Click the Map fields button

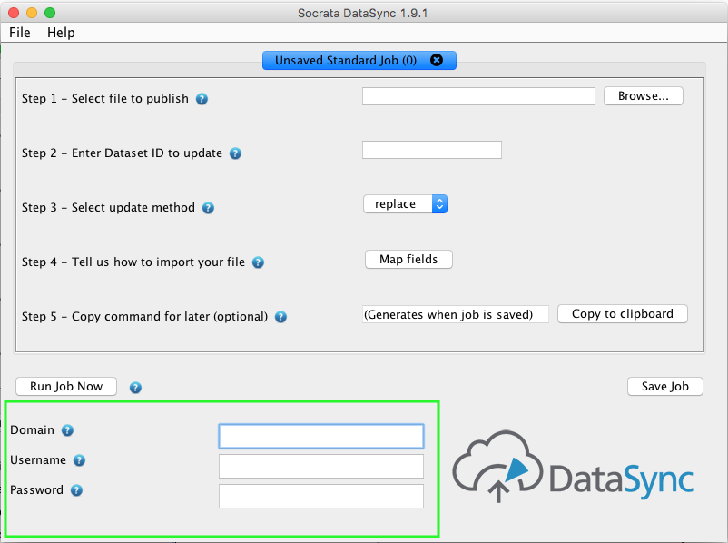[408, 259]
